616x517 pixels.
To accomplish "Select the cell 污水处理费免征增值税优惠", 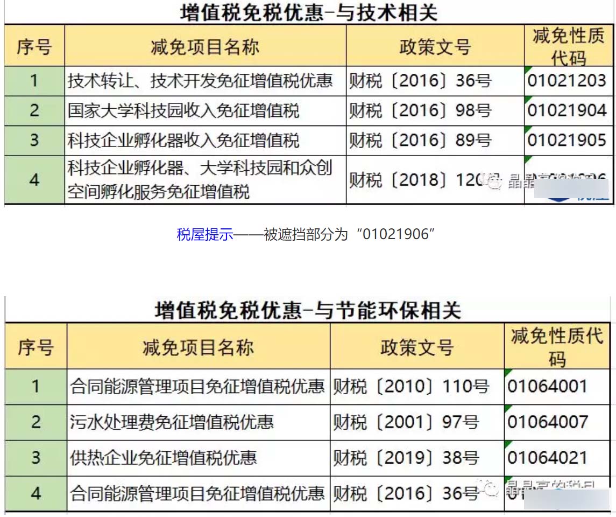I will point(172,422).
